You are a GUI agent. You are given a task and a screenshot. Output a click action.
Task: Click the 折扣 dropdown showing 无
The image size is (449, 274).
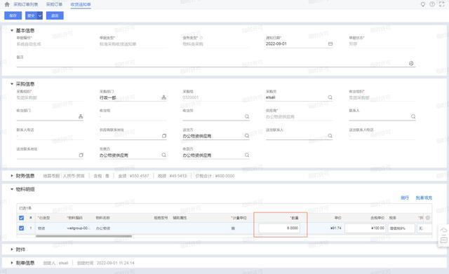tap(424, 228)
